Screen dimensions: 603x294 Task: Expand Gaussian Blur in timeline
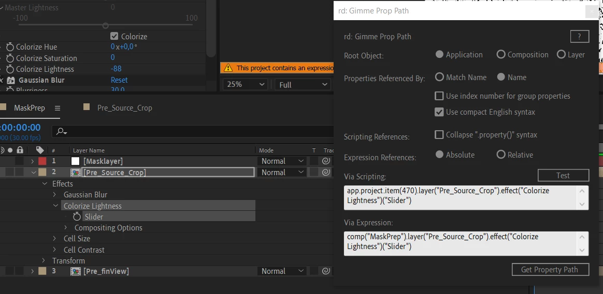pos(54,195)
